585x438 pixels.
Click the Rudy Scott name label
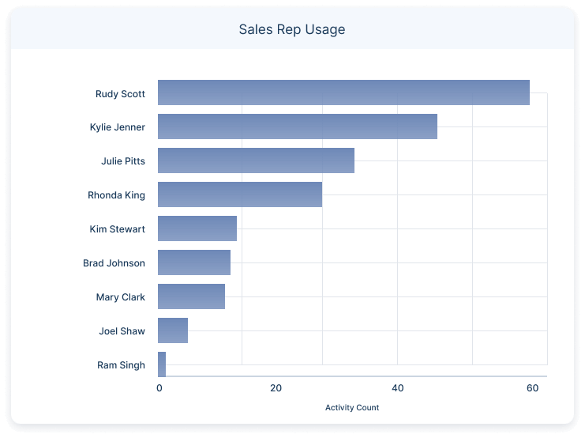120,94
